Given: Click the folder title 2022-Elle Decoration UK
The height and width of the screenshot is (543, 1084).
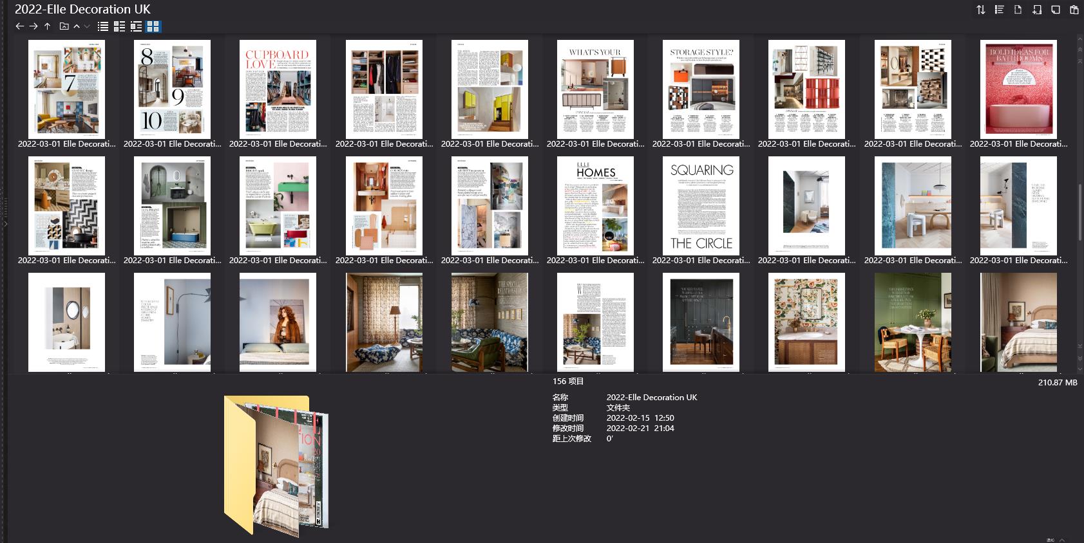Looking at the screenshot, I should (x=82, y=9).
